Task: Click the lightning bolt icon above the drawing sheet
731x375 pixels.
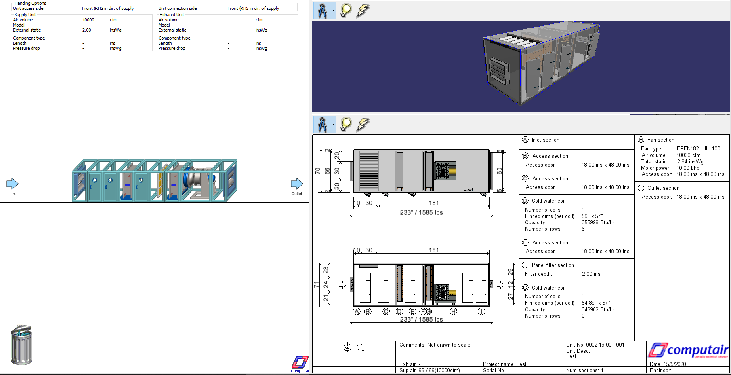Action: pos(363,124)
